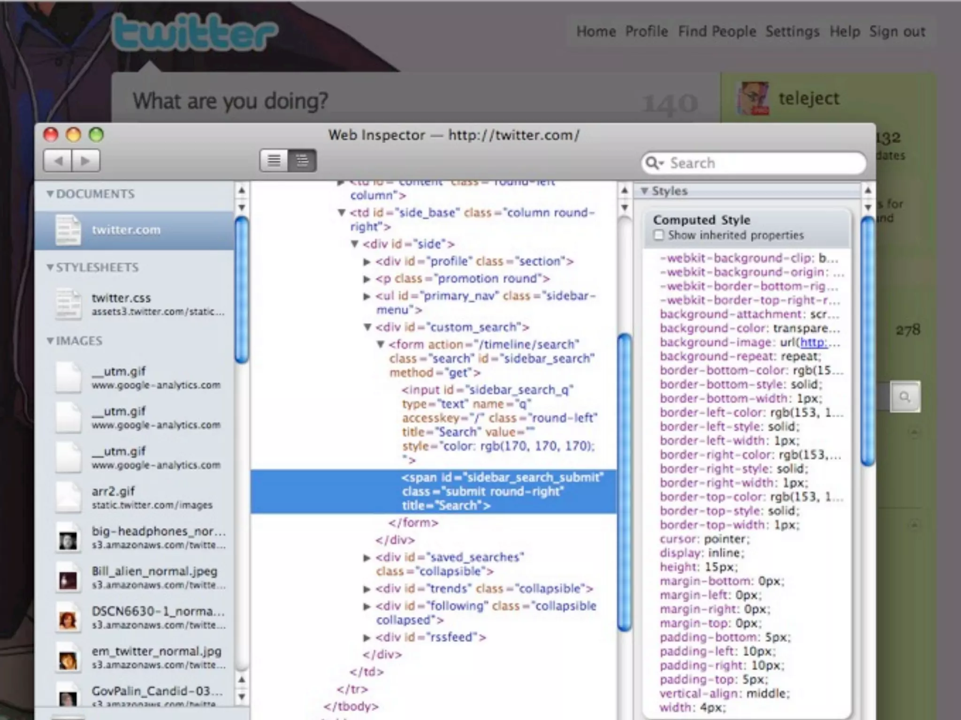Switch to the DOM tree view button
The image size is (961, 720).
click(x=302, y=161)
